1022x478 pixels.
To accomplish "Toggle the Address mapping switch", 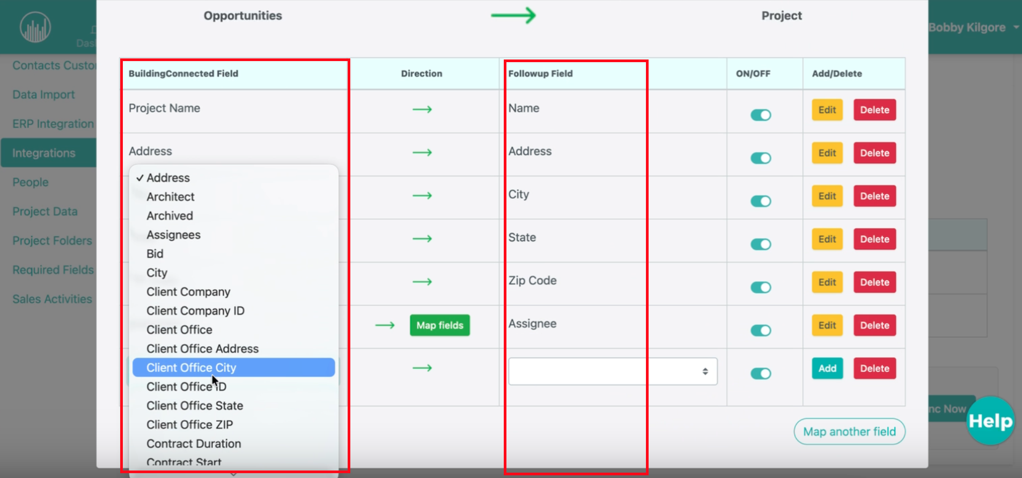I will 761,158.
